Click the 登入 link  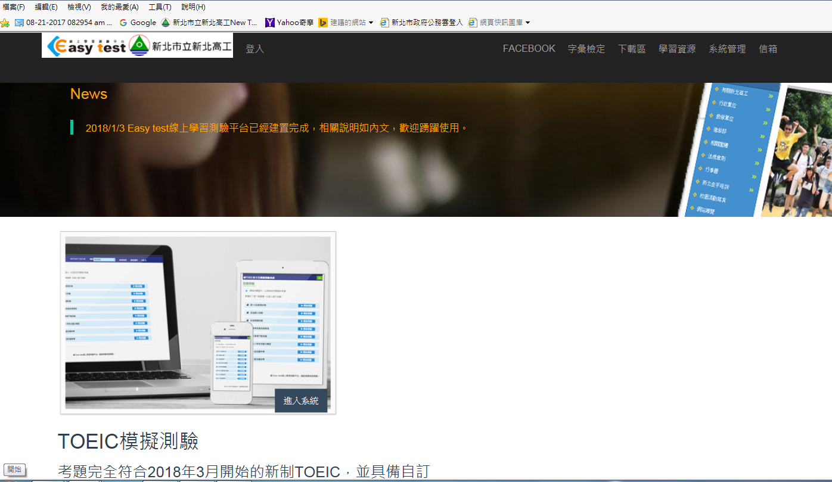click(x=254, y=49)
